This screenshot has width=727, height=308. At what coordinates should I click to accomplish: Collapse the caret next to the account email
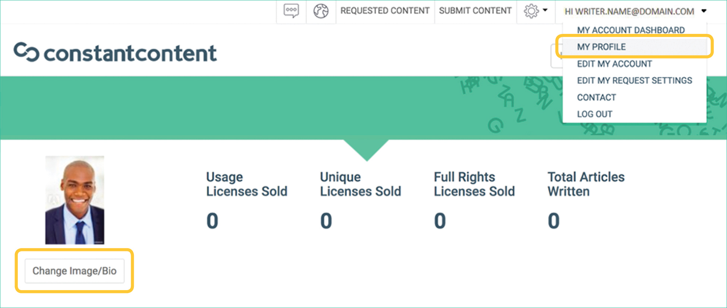point(704,11)
